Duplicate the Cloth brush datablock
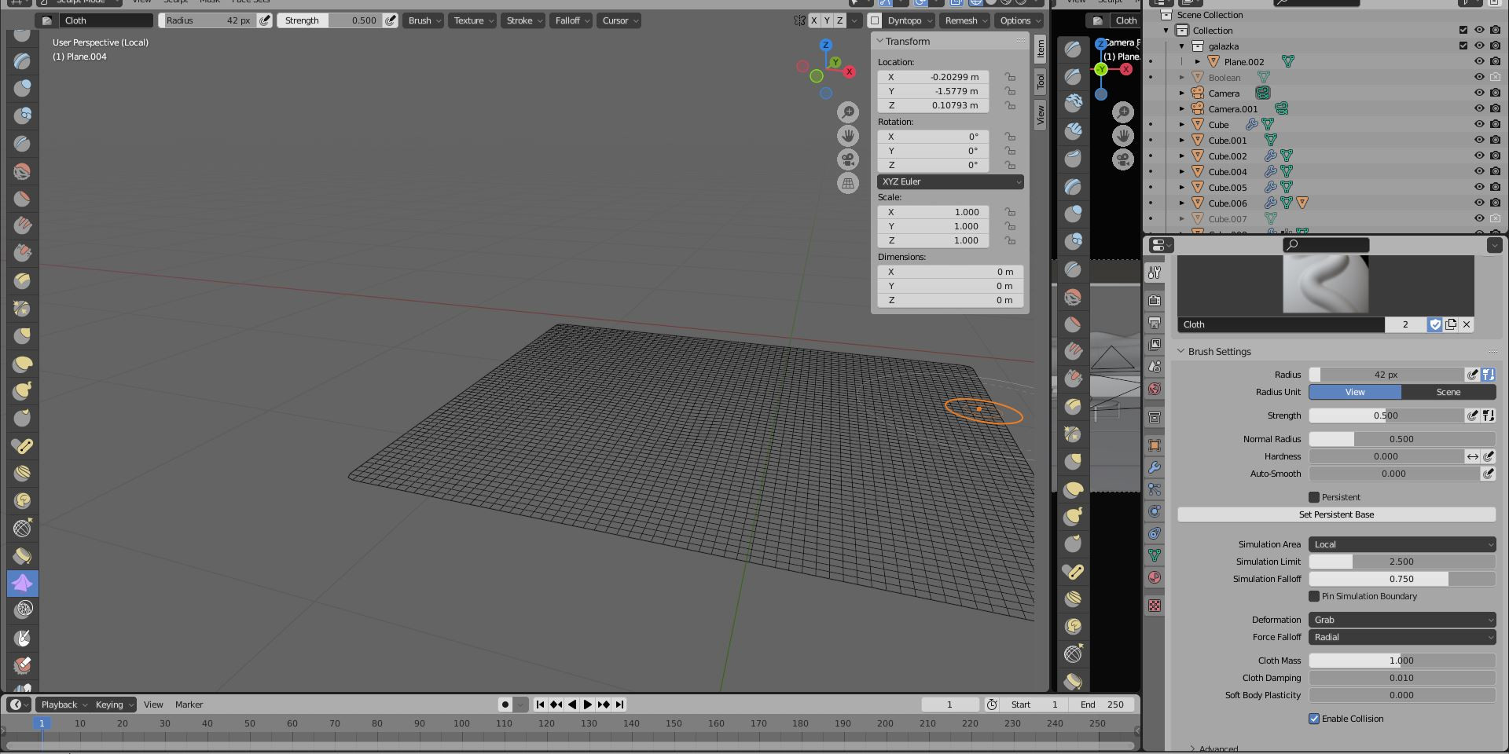Viewport: 1509px width, 754px height. [x=1451, y=324]
